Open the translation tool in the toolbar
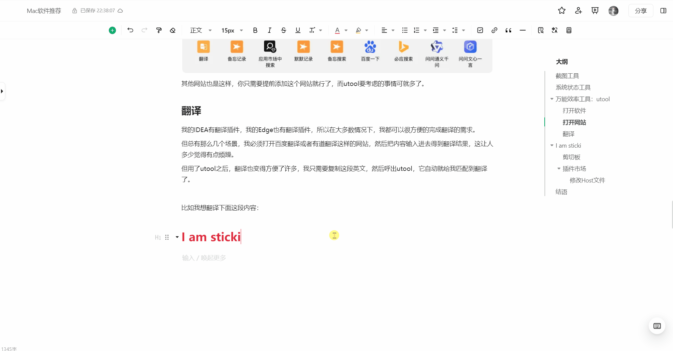Image resolution: width=673 pixels, height=351 pixels. pos(554,30)
